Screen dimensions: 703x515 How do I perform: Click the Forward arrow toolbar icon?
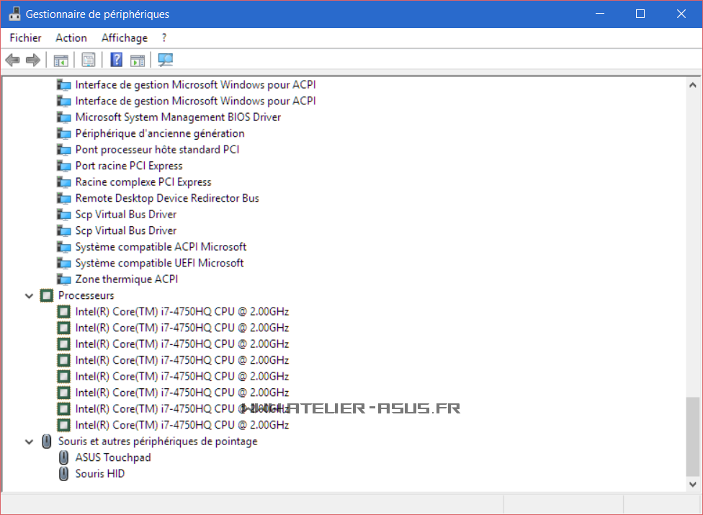pos(32,60)
